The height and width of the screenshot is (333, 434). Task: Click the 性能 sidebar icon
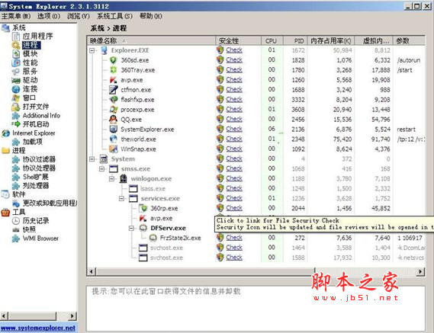coord(16,62)
